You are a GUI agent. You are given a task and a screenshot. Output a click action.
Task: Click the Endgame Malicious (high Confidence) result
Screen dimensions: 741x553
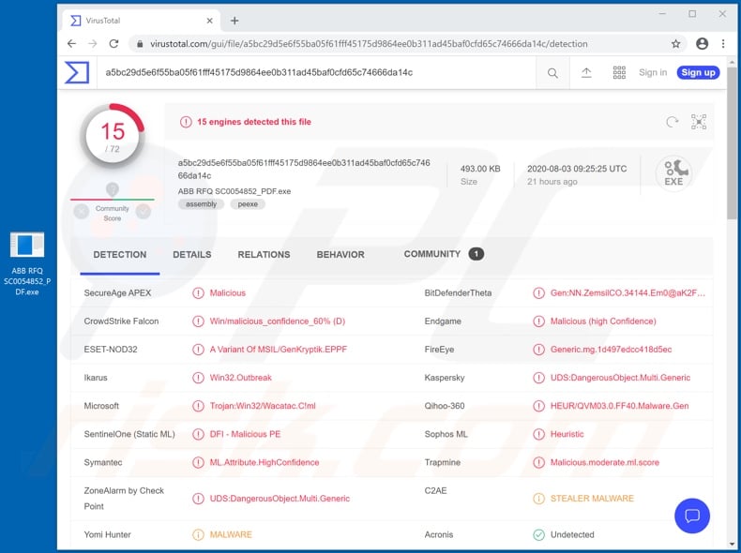click(603, 321)
